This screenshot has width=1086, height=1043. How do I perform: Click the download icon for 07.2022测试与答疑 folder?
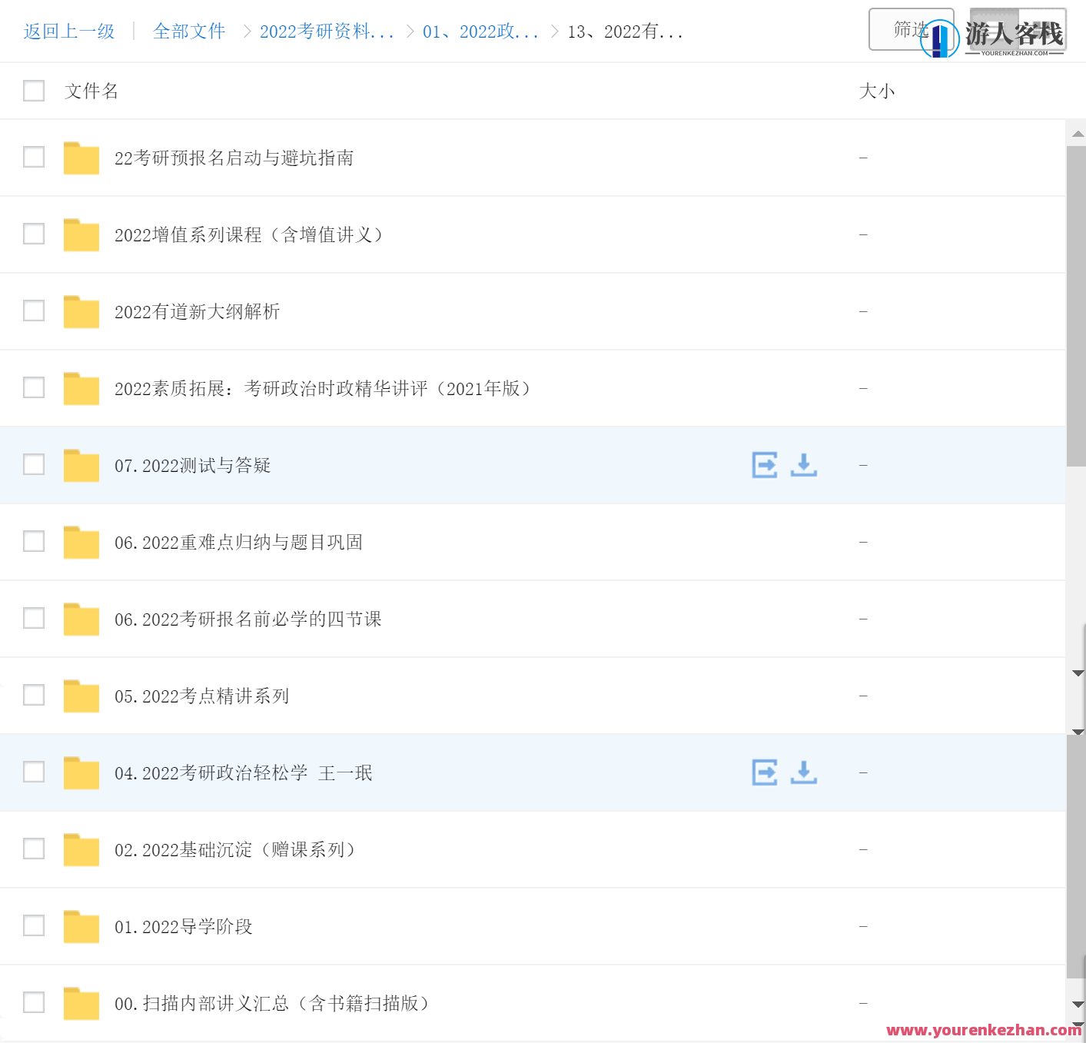(803, 465)
